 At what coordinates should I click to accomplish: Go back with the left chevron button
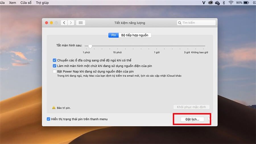pos(64,23)
